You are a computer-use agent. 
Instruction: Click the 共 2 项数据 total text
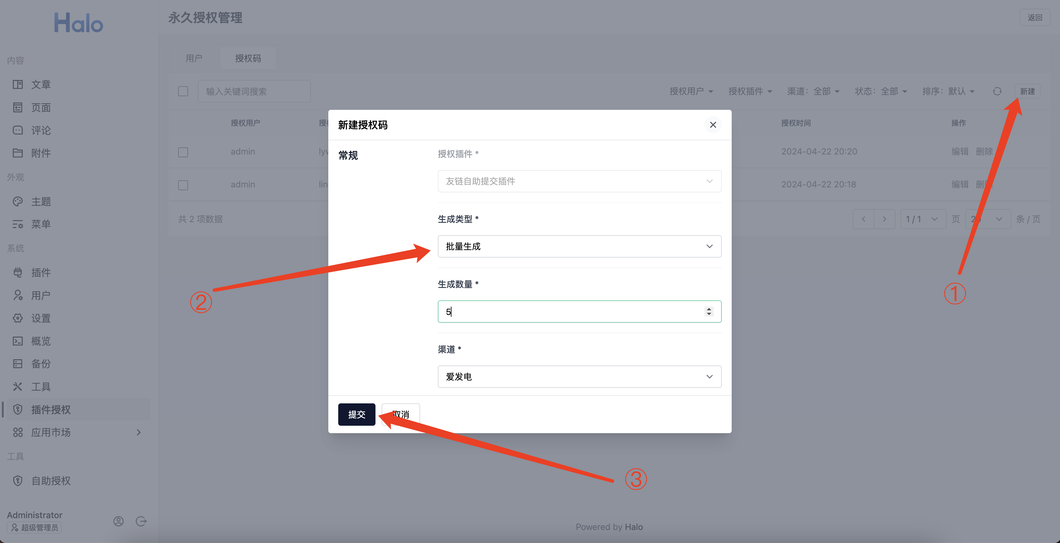200,219
